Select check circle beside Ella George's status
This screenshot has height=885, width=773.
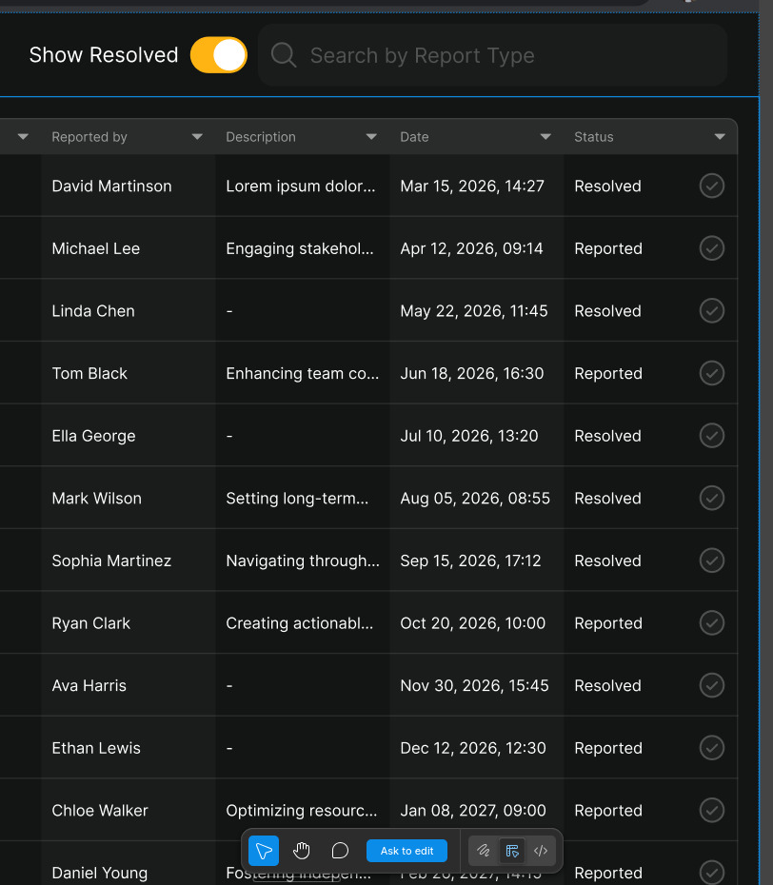tap(712, 436)
